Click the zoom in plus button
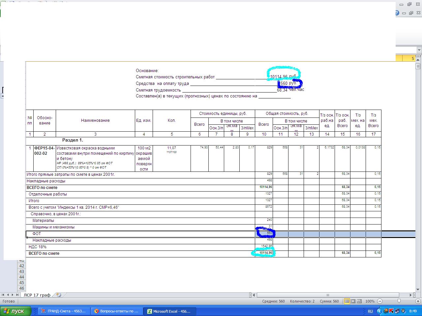 tap(418, 301)
